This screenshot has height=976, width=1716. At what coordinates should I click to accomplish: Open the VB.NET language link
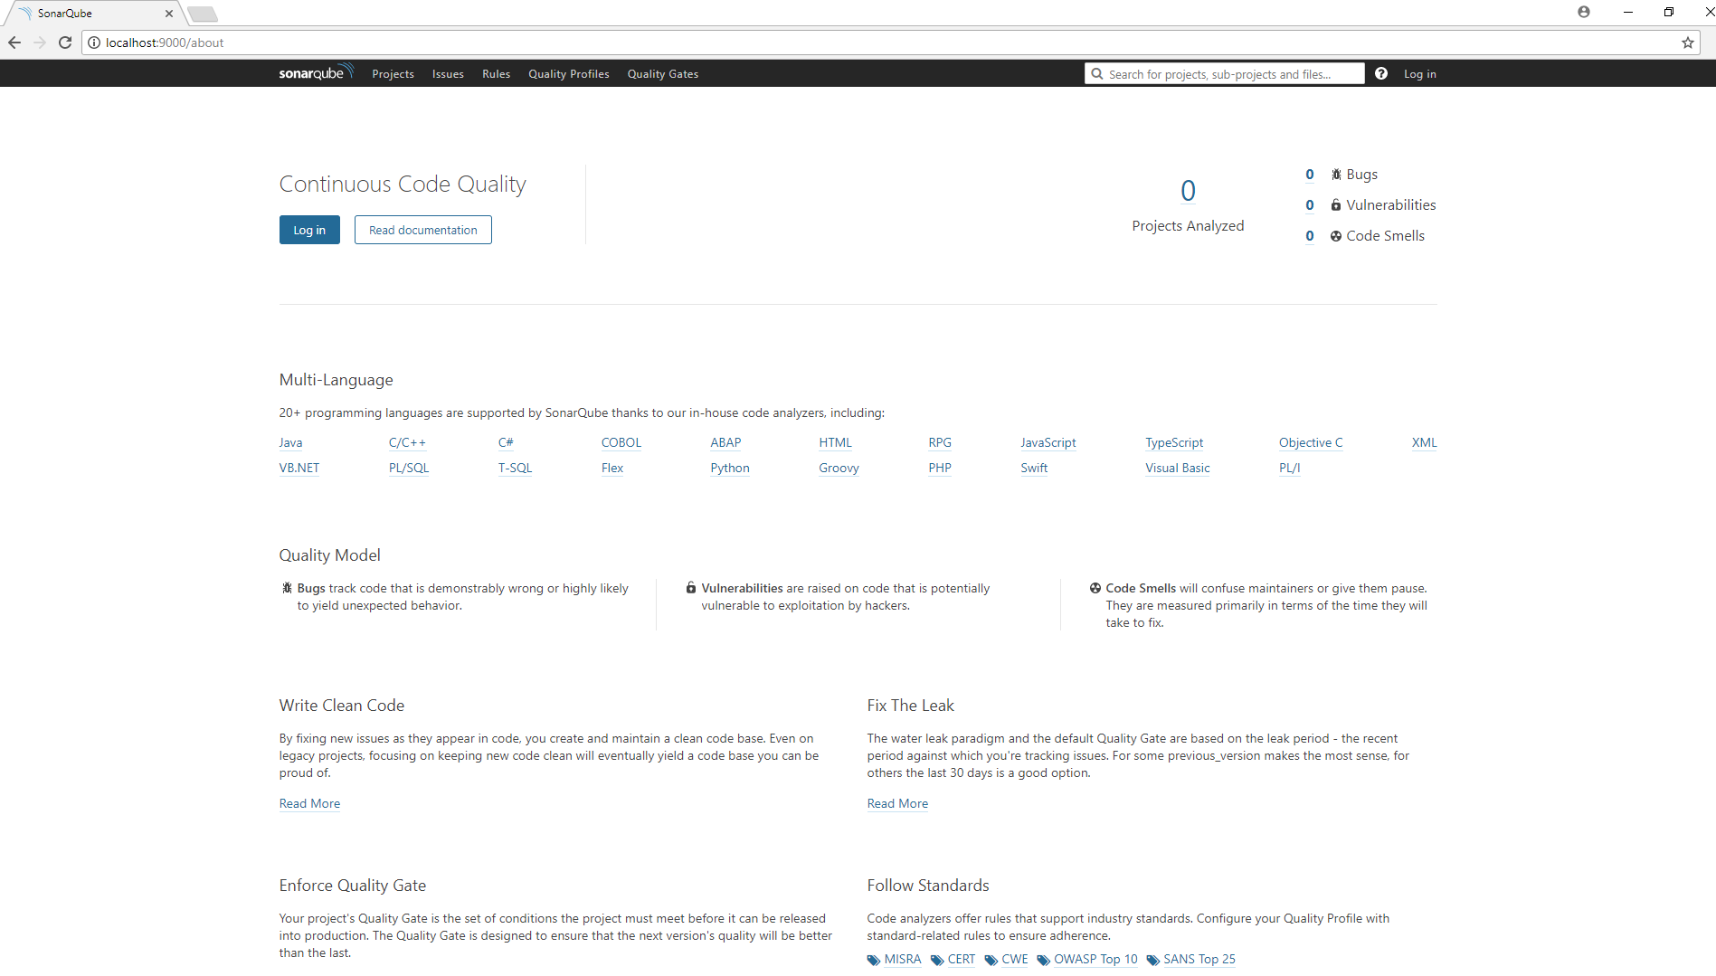[299, 468]
